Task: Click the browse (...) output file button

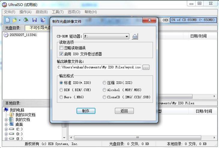Action: pos(146,67)
